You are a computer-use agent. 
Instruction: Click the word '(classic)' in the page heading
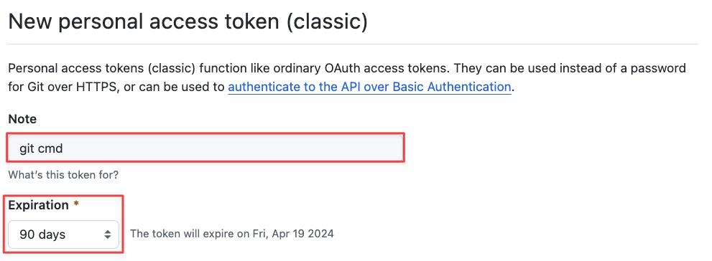point(327,22)
